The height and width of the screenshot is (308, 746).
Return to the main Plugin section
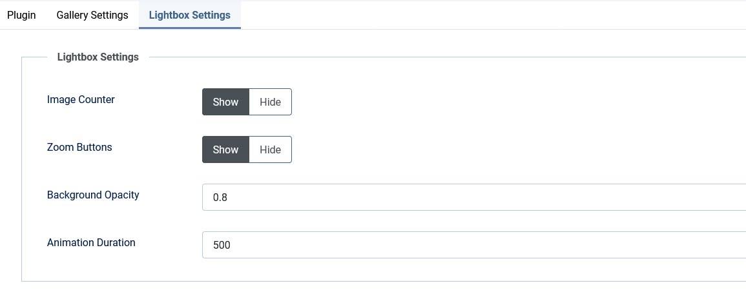click(21, 15)
